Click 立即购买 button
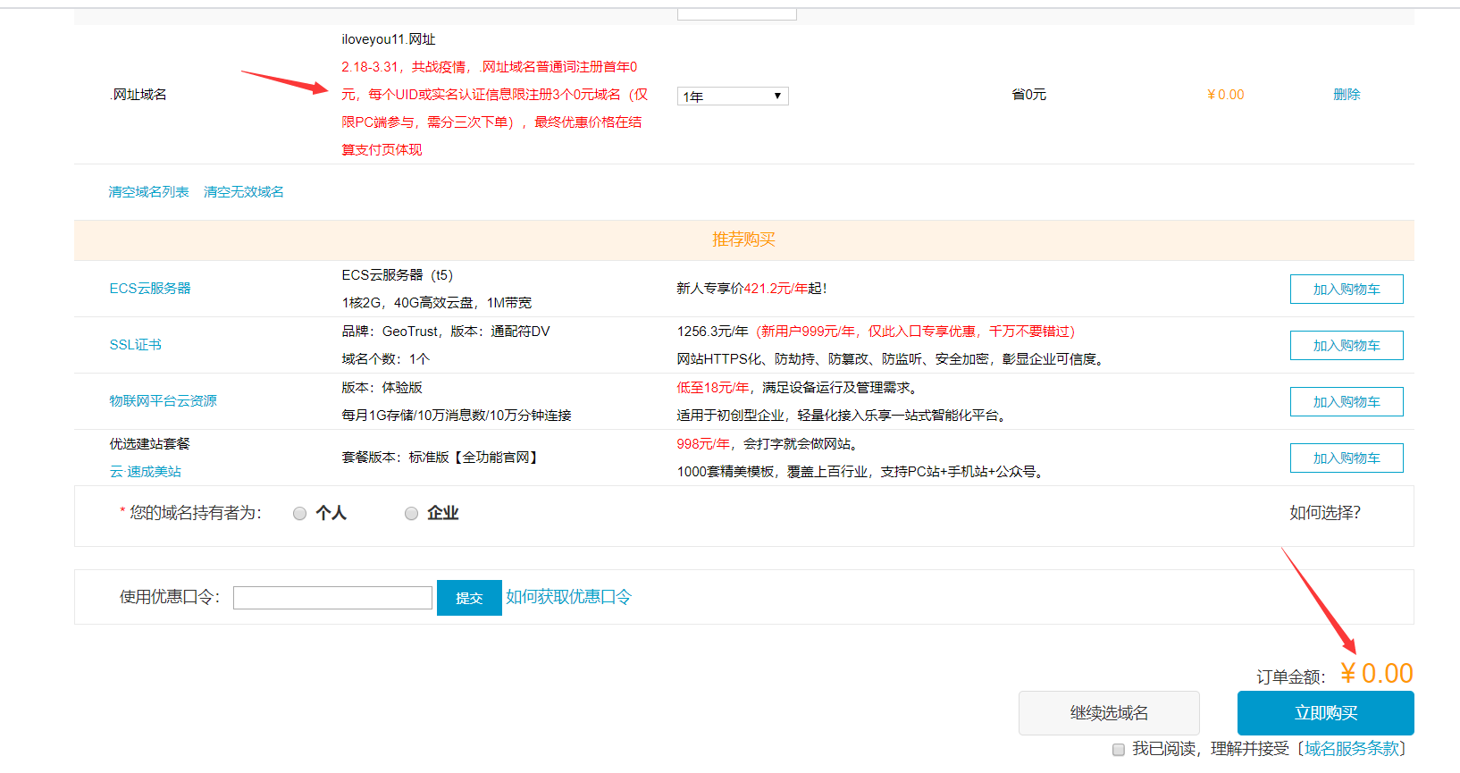 click(1326, 713)
